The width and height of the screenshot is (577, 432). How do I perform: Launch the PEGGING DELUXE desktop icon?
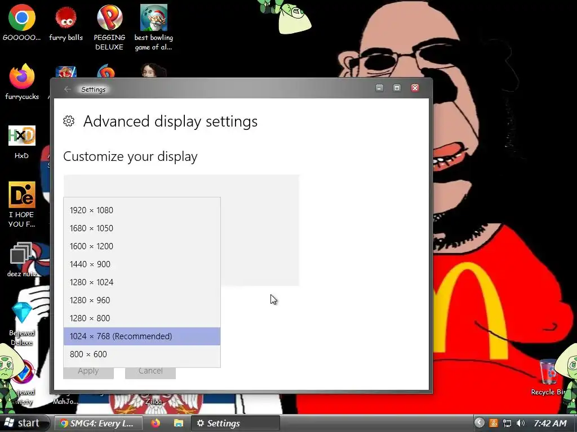tap(109, 28)
